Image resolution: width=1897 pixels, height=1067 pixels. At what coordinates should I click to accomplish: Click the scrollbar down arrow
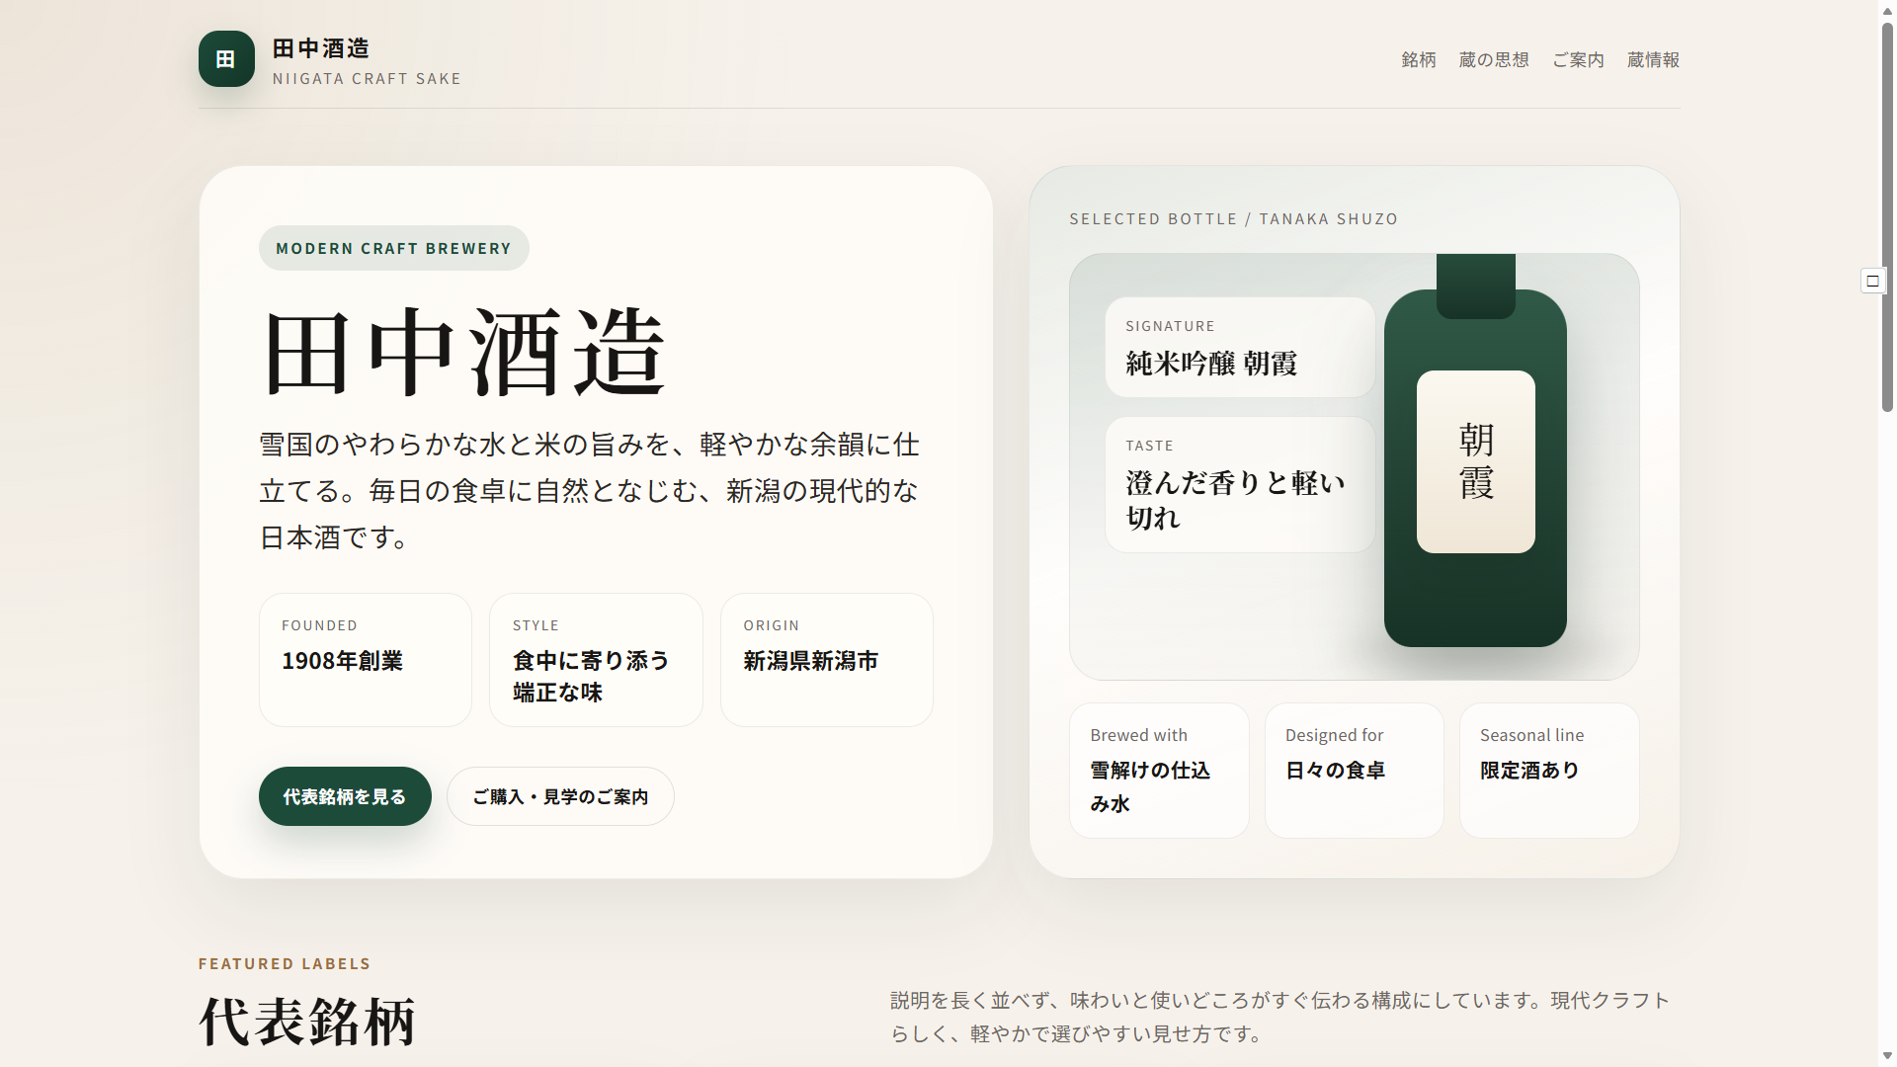(1887, 1056)
